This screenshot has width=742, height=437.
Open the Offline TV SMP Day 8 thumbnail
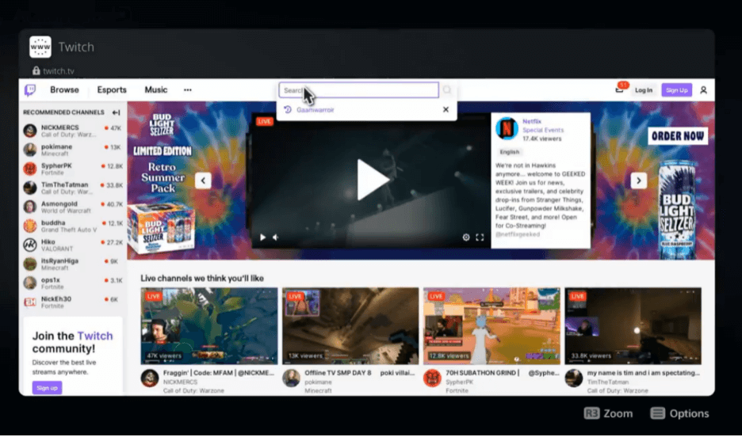click(x=350, y=326)
